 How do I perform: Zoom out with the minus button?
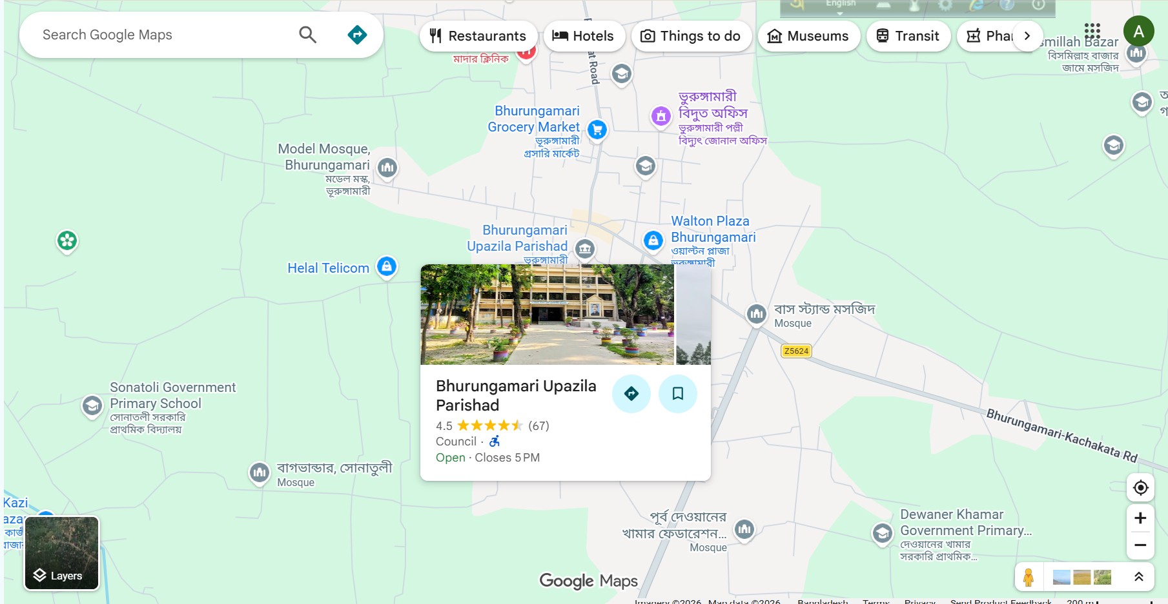(1141, 545)
